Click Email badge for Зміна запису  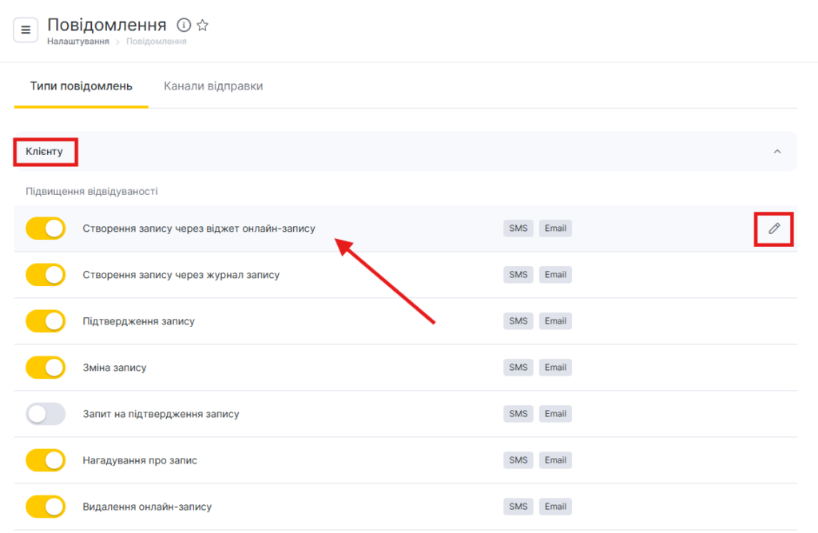[555, 368]
